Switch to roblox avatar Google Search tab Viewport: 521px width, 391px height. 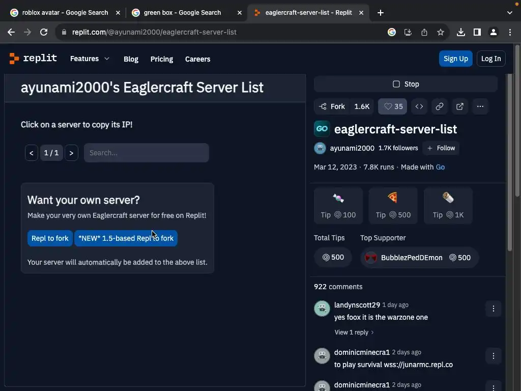coord(65,13)
